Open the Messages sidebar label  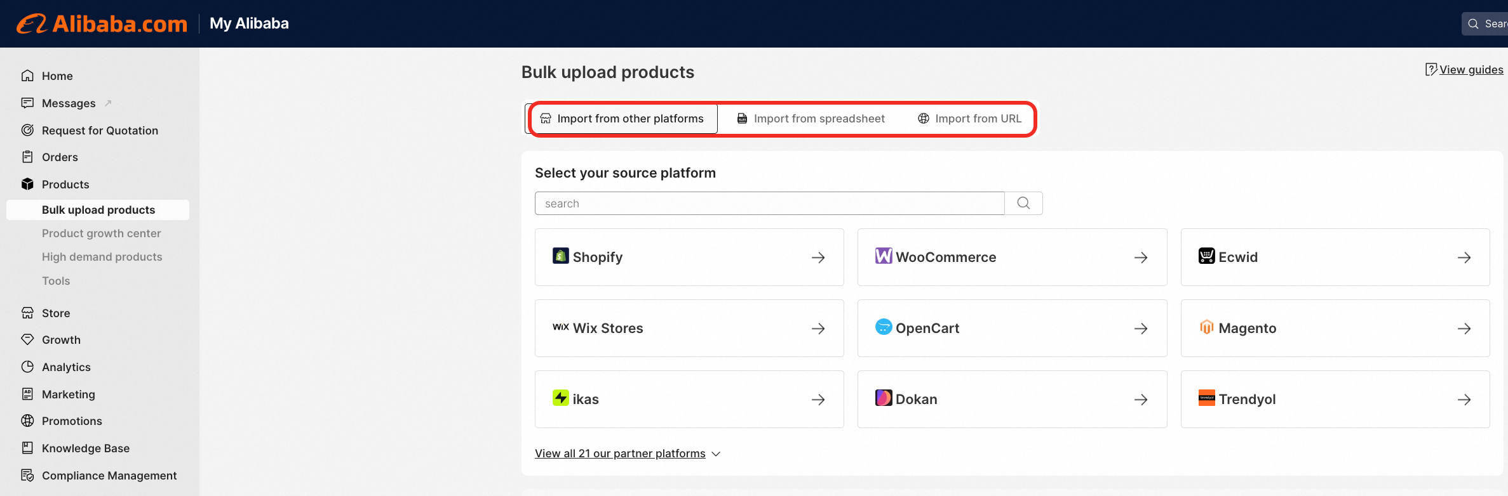69,103
